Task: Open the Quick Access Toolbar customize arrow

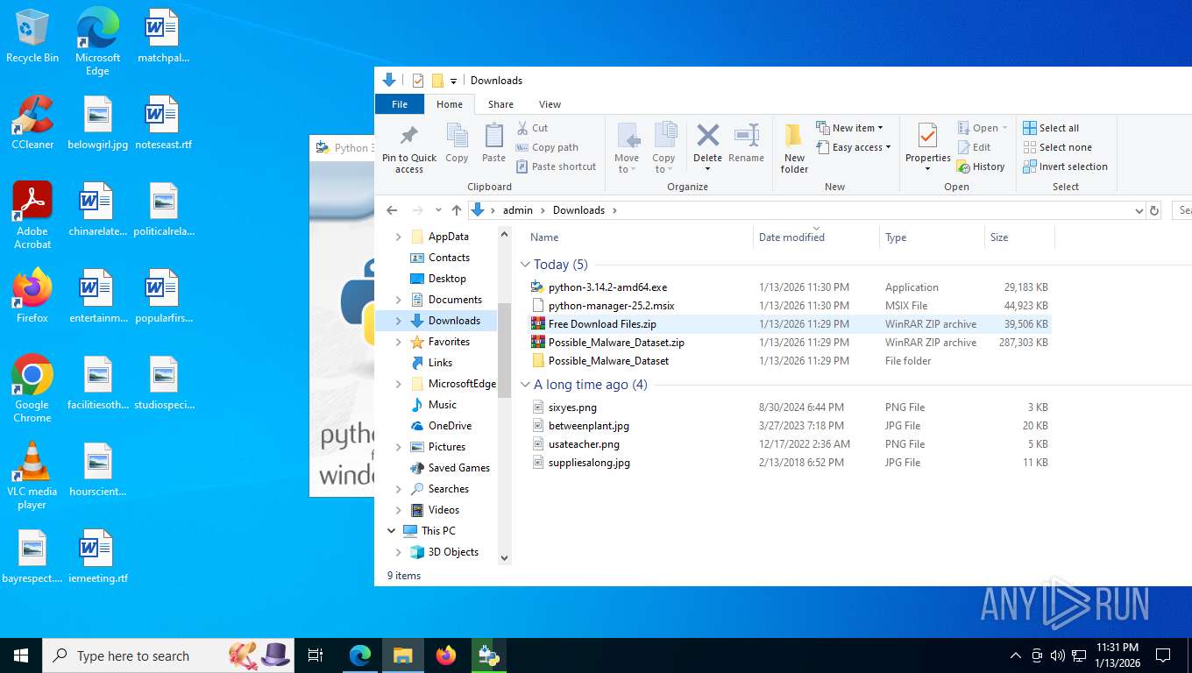Action: tap(453, 81)
